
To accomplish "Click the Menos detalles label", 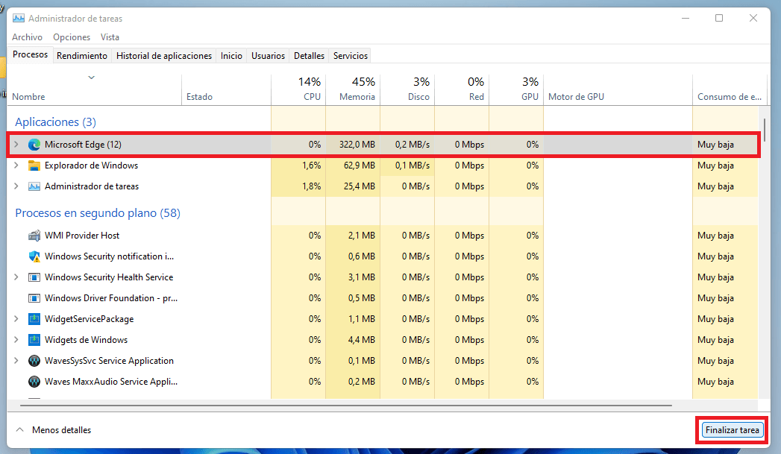I will click(62, 430).
